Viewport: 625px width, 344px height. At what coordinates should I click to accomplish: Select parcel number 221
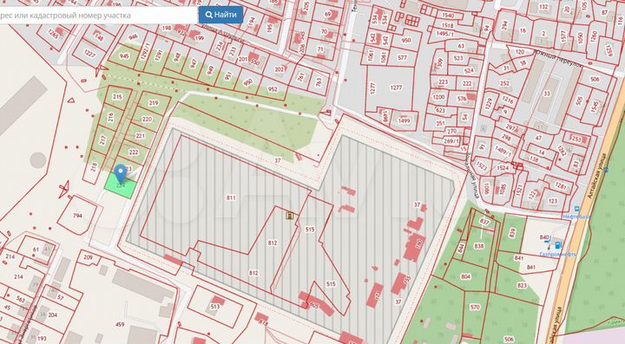(140, 136)
